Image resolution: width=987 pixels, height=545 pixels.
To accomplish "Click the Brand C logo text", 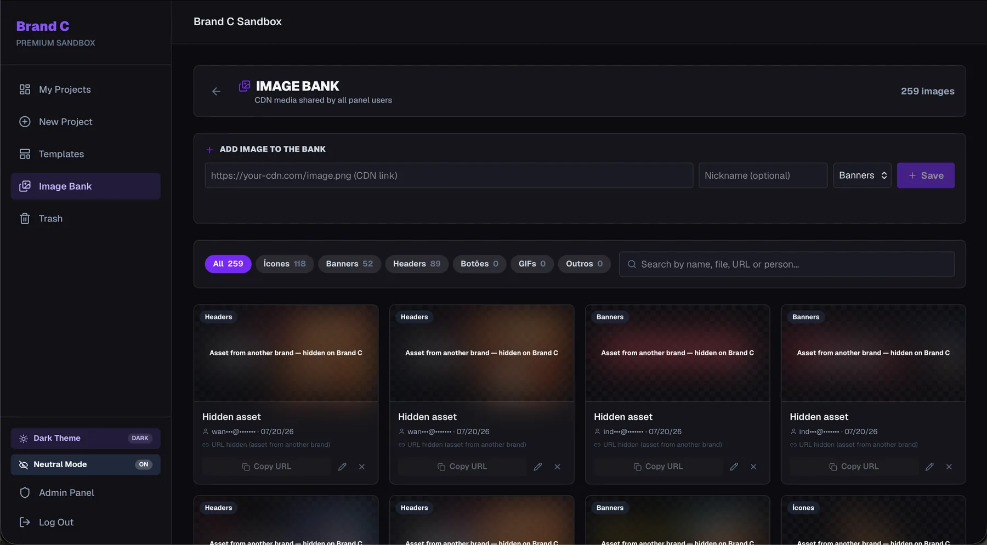I will click(43, 26).
